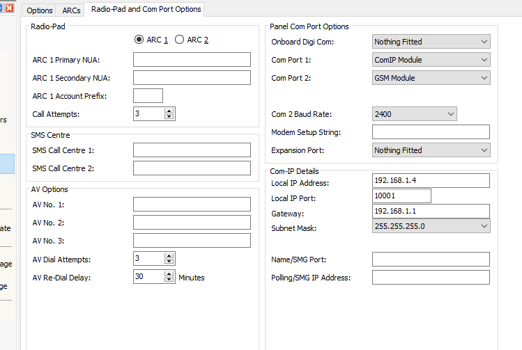Screen dimensions: 522x350
Task: Open the Expansion Port dropdown
Action: pos(431,150)
